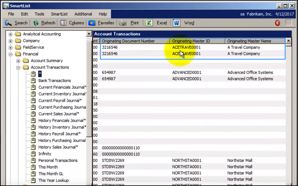The width and height of the screenshot is (298, 186).
Task: Click the FieldService folder icon
Action: click(x=18, y=47)
